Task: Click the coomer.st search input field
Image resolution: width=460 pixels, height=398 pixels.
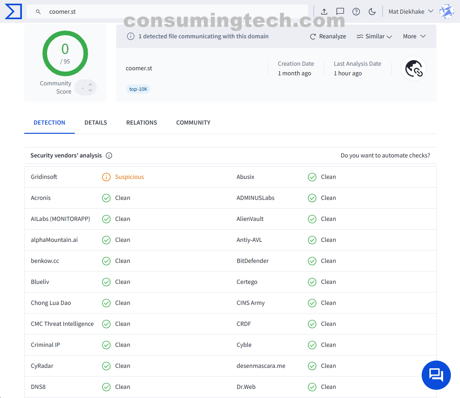Action: coord(173,12)
